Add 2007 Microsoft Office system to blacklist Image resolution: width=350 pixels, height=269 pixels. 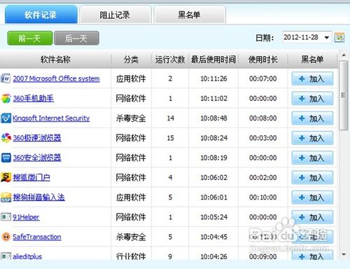tap(312, 78)
